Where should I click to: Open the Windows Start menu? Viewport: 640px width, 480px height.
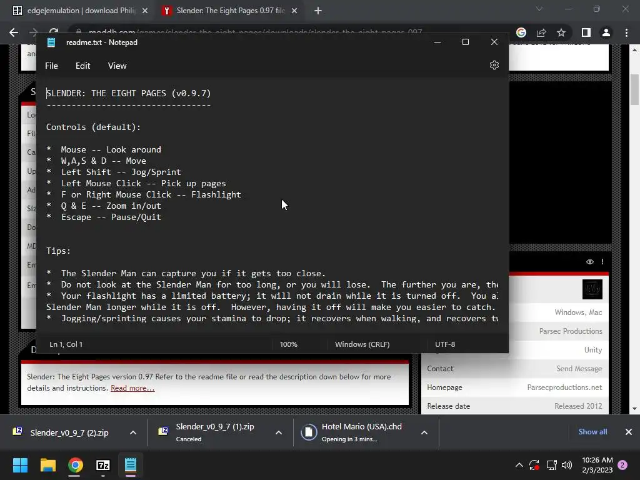tap(20, 465)
